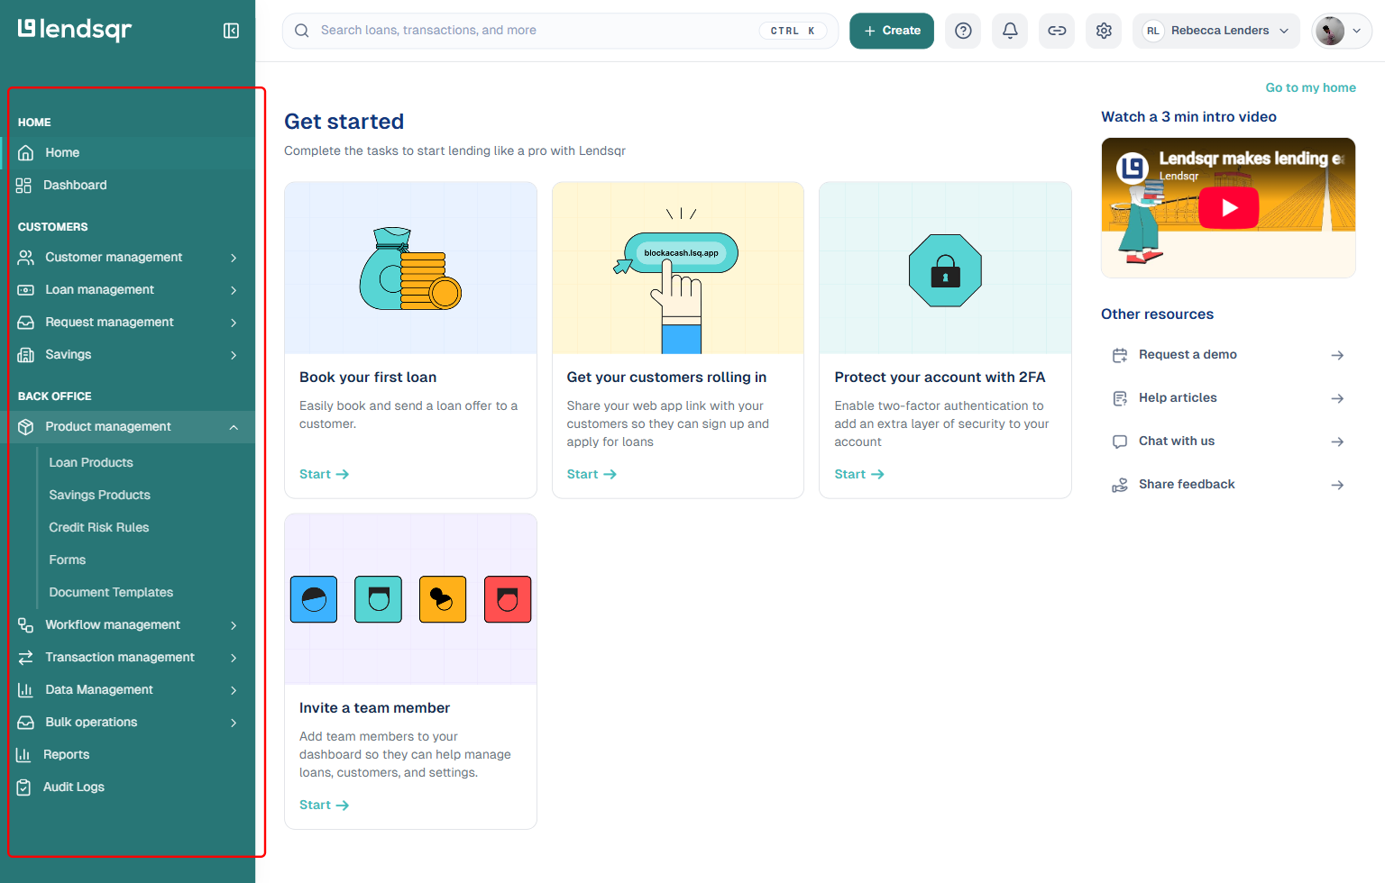
Task: Click the Chat with us arrow
Action: click(x=1337, y=441)
